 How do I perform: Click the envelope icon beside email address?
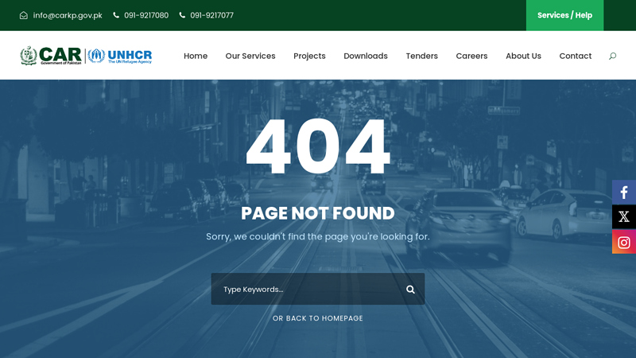coord(24,15)
